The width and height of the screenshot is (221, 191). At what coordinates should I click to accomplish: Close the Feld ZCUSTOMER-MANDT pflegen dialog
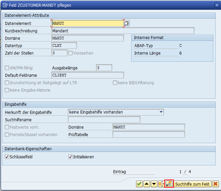(x=217, y=5)
